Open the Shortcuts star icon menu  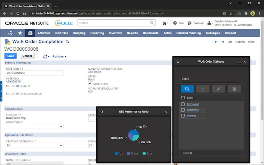20,33
